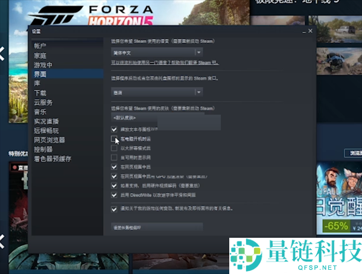Toggle the run at computer startup checkbox
The image size is (362, 274).
115,138
